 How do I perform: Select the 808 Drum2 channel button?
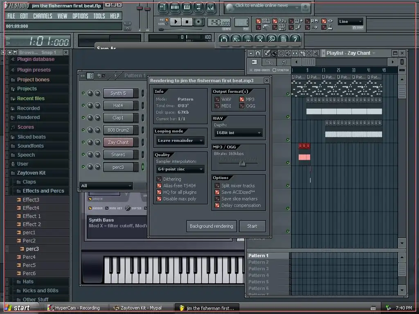[118, 130]
